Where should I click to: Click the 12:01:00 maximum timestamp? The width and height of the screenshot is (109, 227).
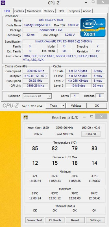point(75,198)
